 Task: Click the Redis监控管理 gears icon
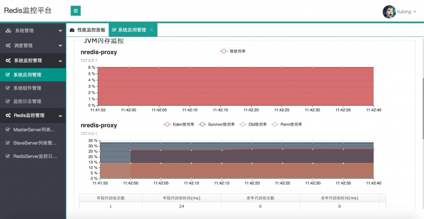pos(8,115)
